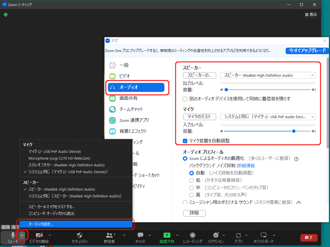
Task: Open the participants icon
Action: (x=109, y=235)
